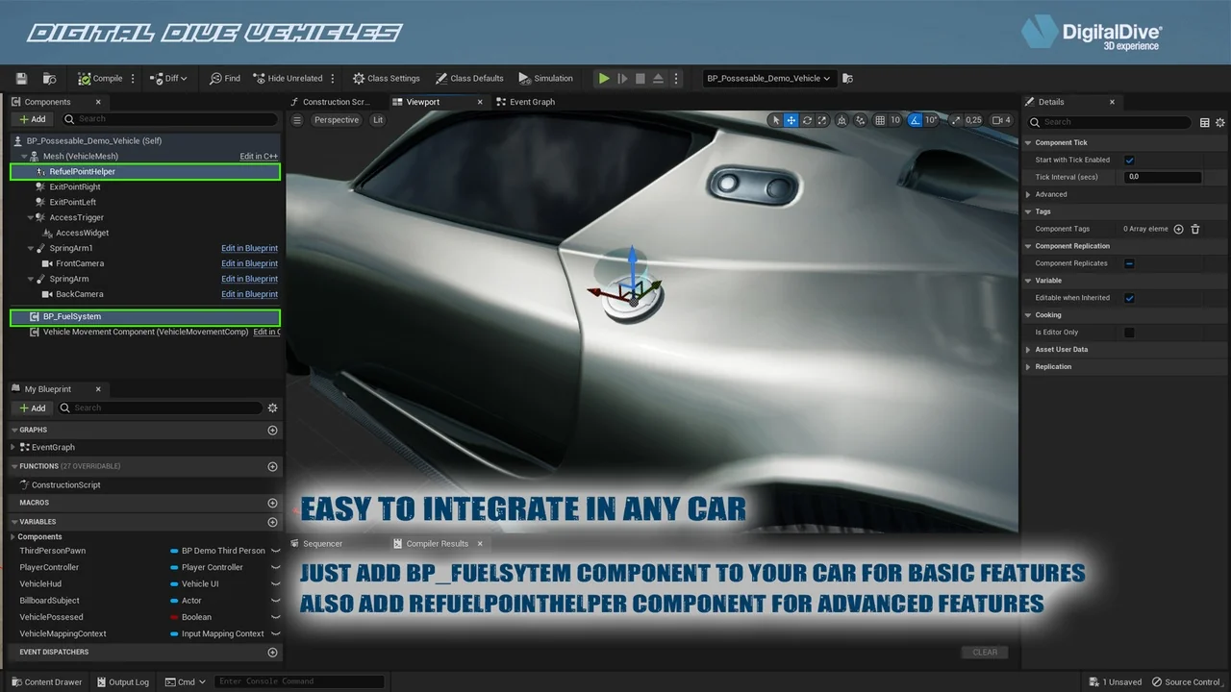
Task: Open the My Blueprint settings gear
Action: tap(272, 408)
